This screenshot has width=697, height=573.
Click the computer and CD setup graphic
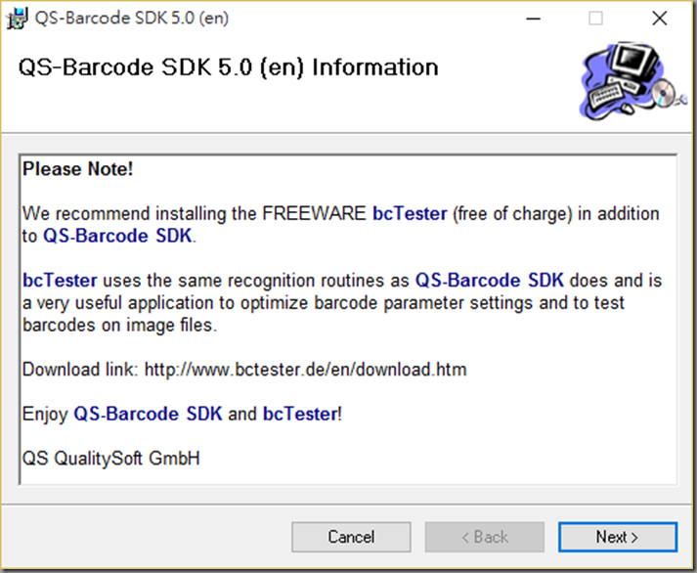632,81
